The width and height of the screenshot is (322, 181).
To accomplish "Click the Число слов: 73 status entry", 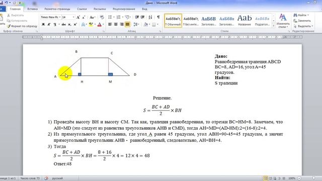I will [30, 178].
